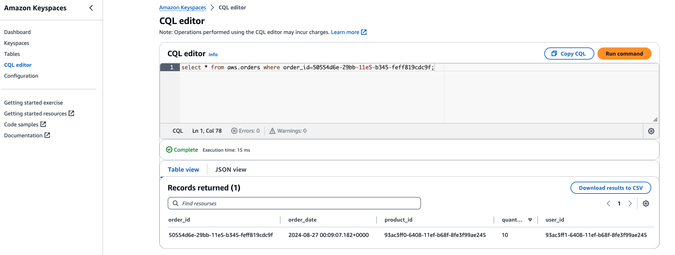Screen dimensions: 675x255
Task: Click the quantity column sort arrow
Action: [x=530, y=220]
